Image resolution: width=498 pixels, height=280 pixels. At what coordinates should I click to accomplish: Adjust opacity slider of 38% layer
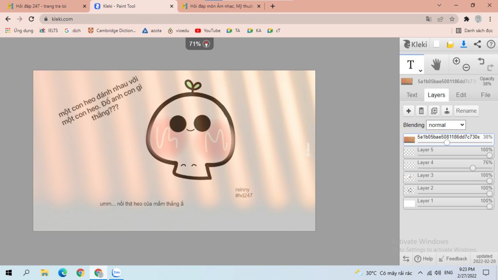pos(447,142)
